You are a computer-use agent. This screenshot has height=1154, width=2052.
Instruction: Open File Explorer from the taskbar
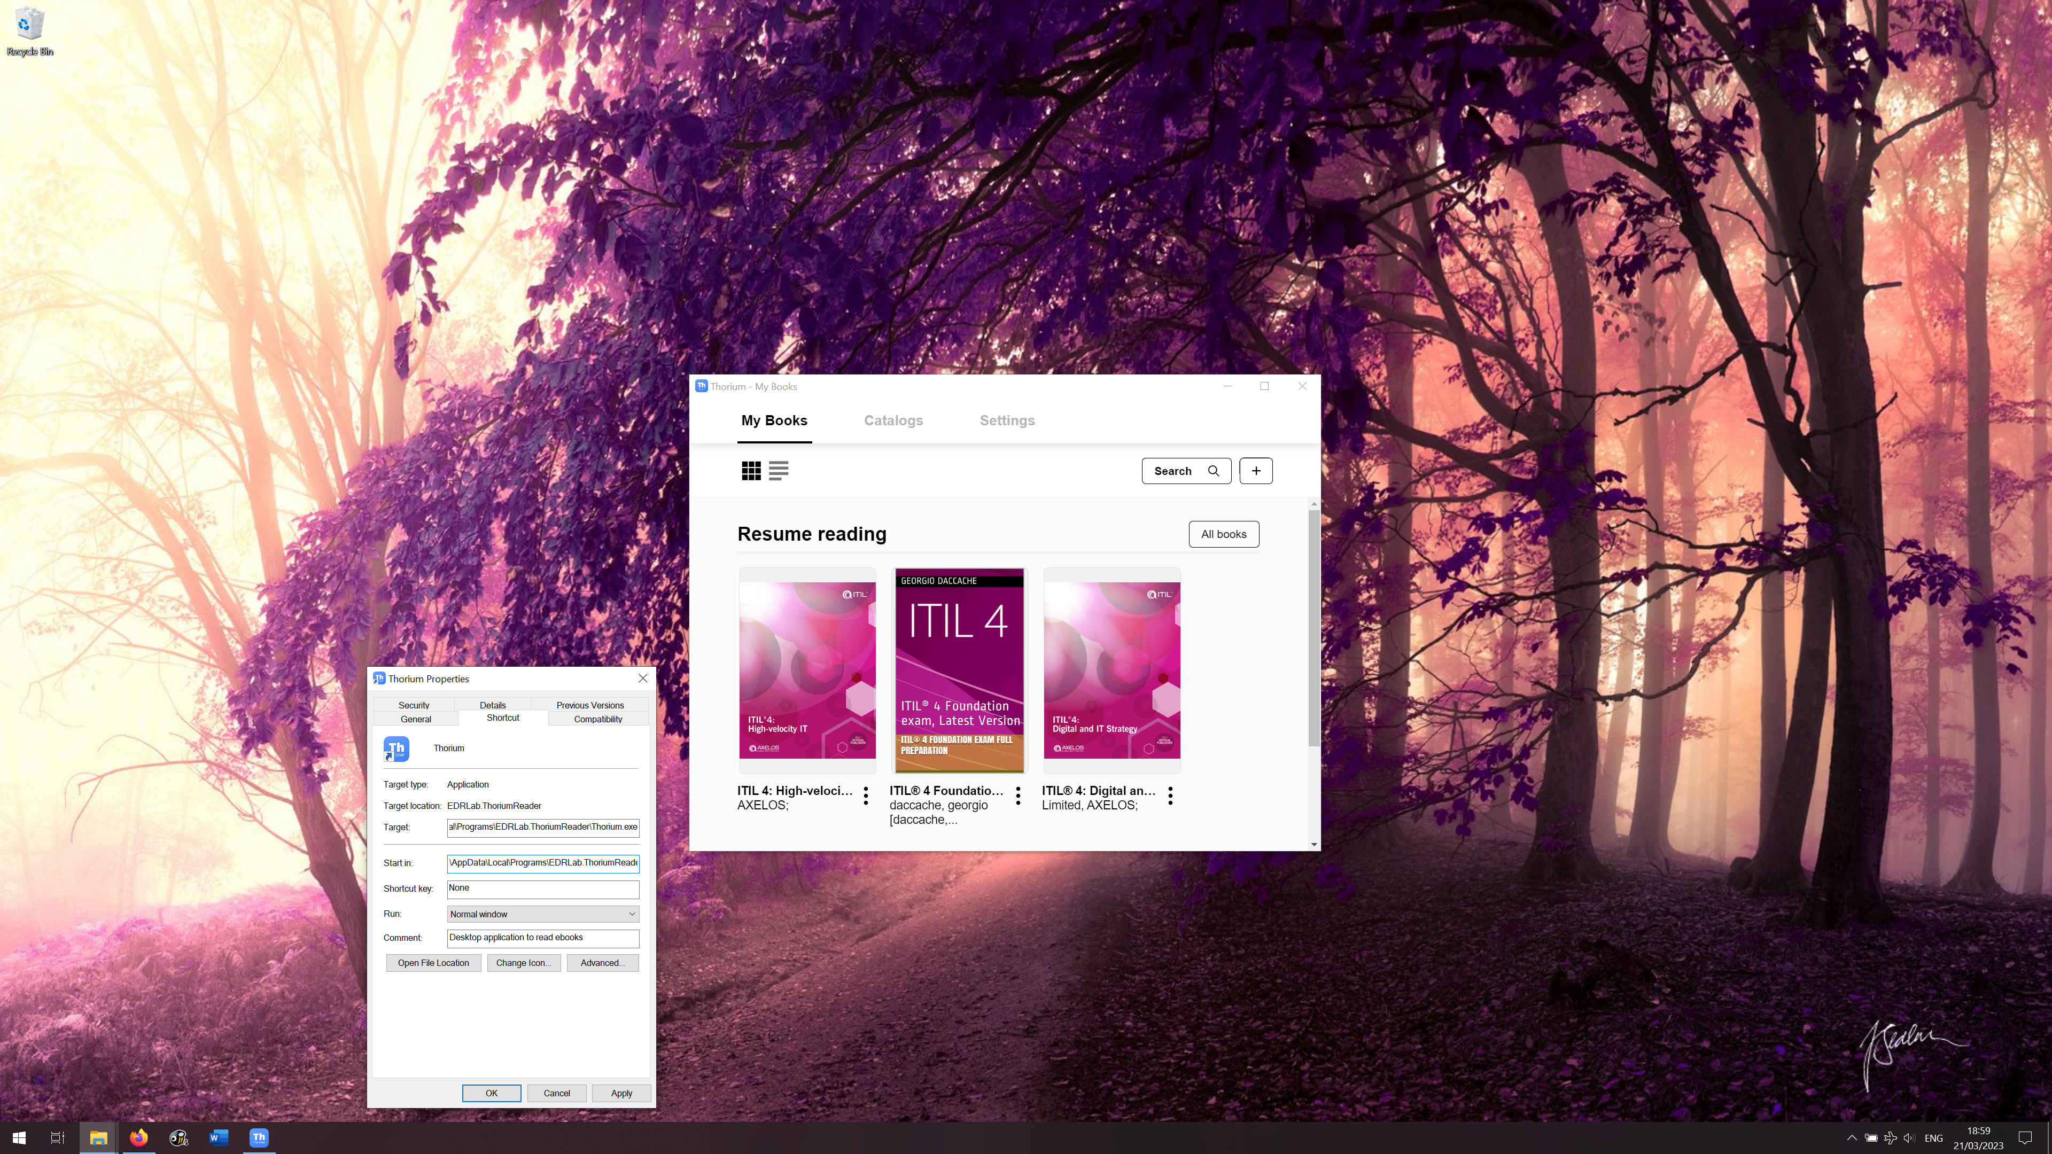[x=98, y=1138]
